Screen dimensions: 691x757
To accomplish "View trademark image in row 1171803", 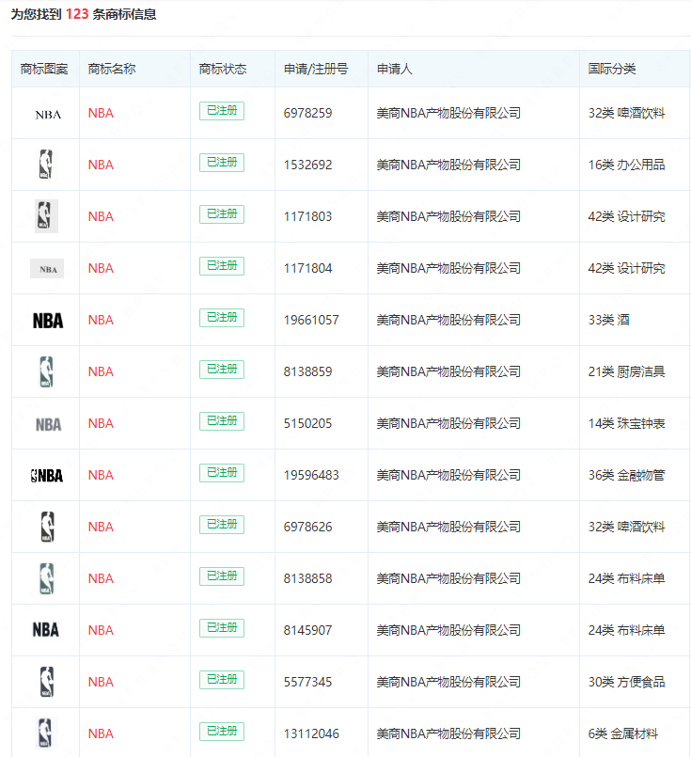I will tap(46, 215).
